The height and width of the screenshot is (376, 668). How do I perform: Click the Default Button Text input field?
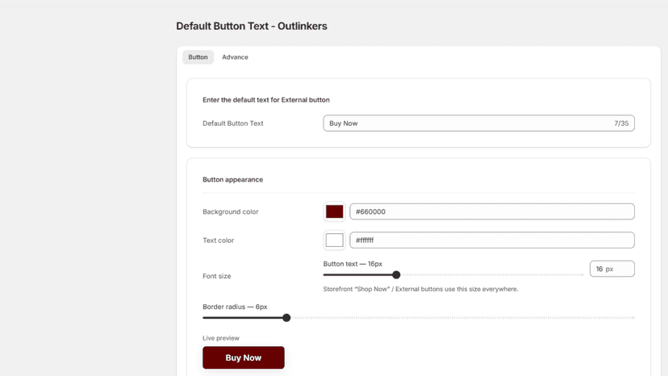pos(479,123)
